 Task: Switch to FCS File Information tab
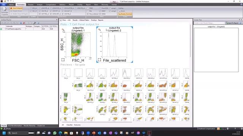point(15,126)
